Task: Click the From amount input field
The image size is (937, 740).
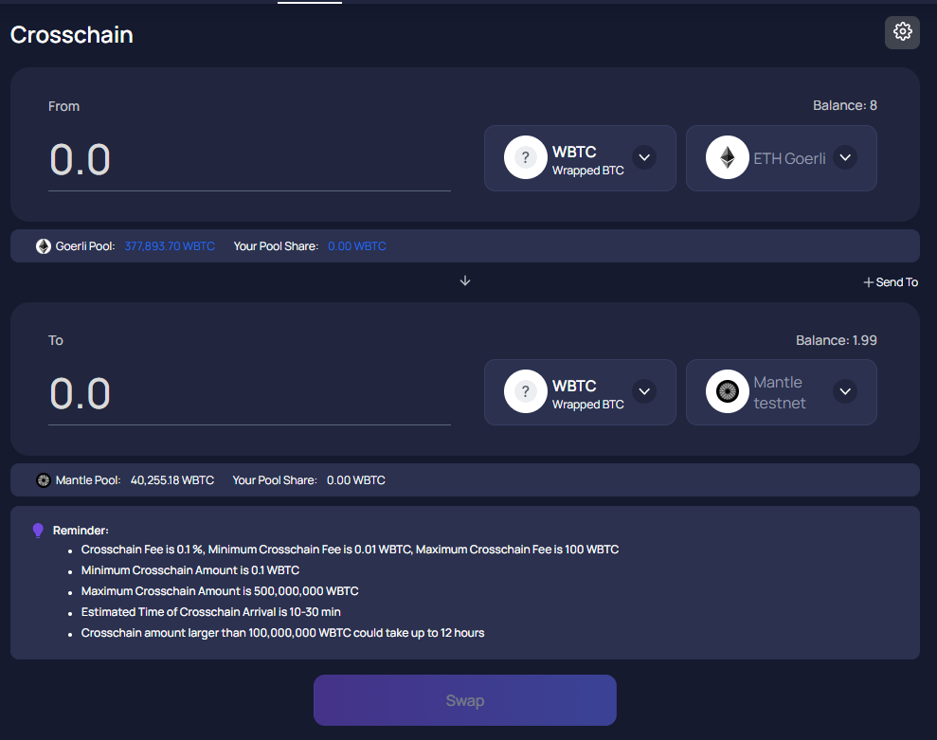Action: pos(249,160)
